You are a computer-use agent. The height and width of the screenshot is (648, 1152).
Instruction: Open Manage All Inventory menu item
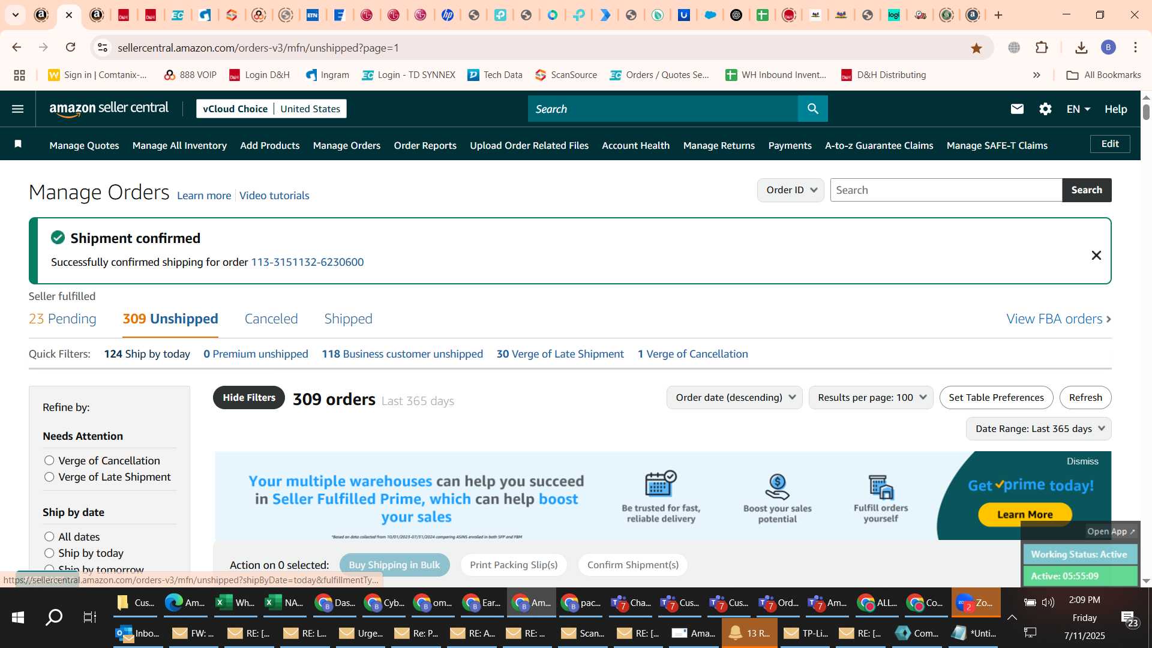(179, 145)
